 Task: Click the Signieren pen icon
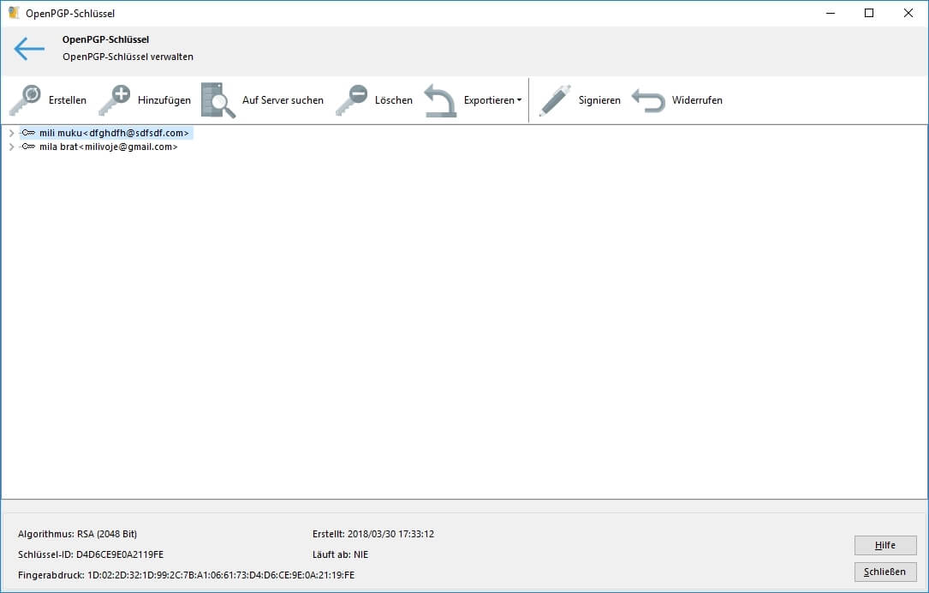[555, 100]
